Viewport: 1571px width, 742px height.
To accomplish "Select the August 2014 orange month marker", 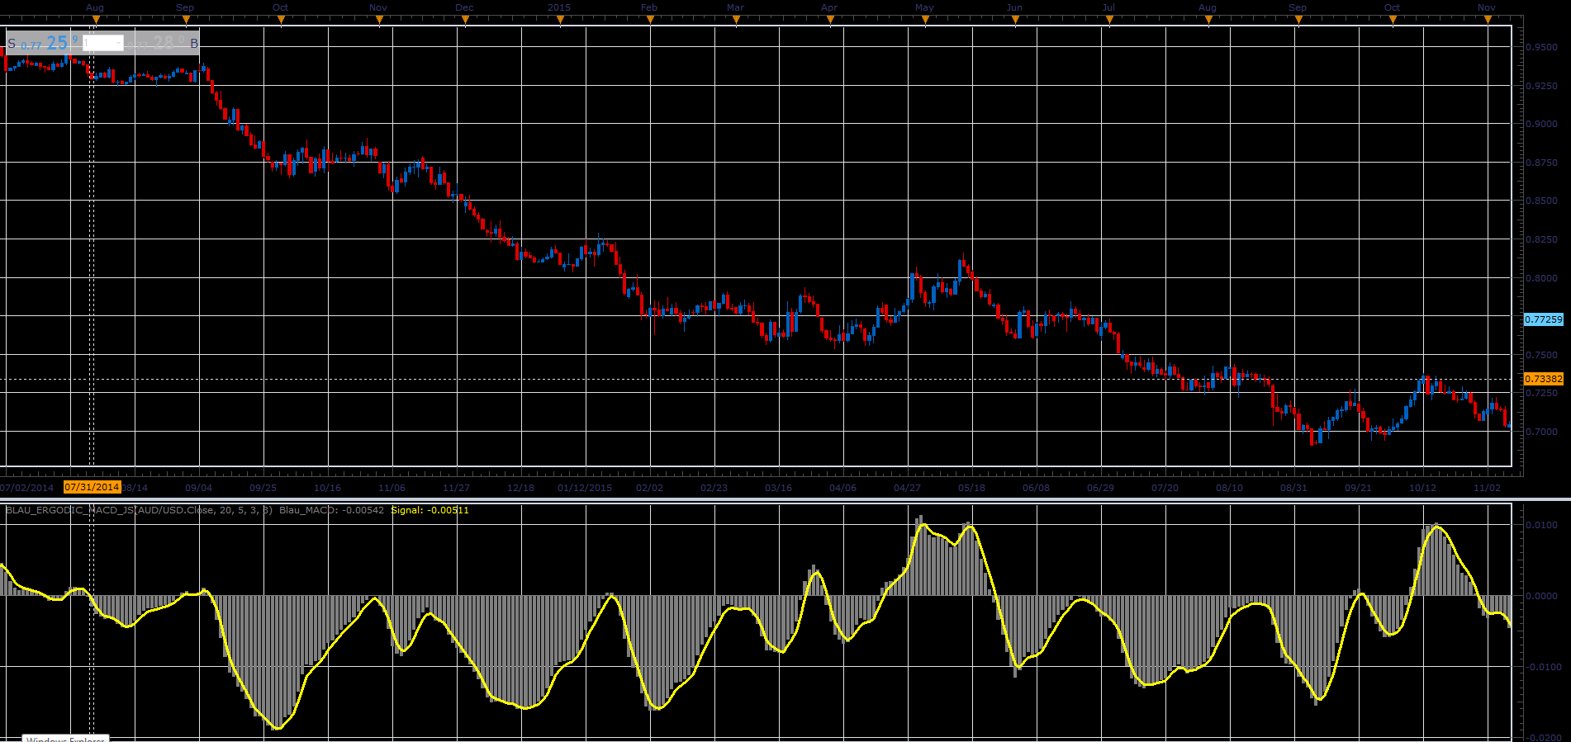I will point(94,20).
